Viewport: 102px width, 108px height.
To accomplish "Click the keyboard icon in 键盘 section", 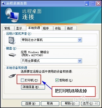I will click(x=12, y=55).
